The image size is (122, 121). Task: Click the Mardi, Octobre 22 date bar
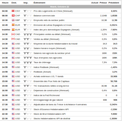tap(61, 7)
